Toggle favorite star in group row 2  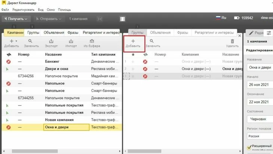point(133,69)
